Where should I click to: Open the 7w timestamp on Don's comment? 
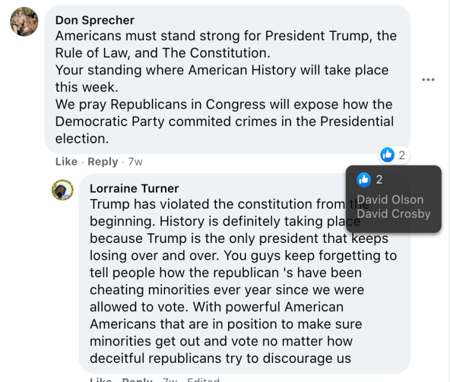coord(135,162)
